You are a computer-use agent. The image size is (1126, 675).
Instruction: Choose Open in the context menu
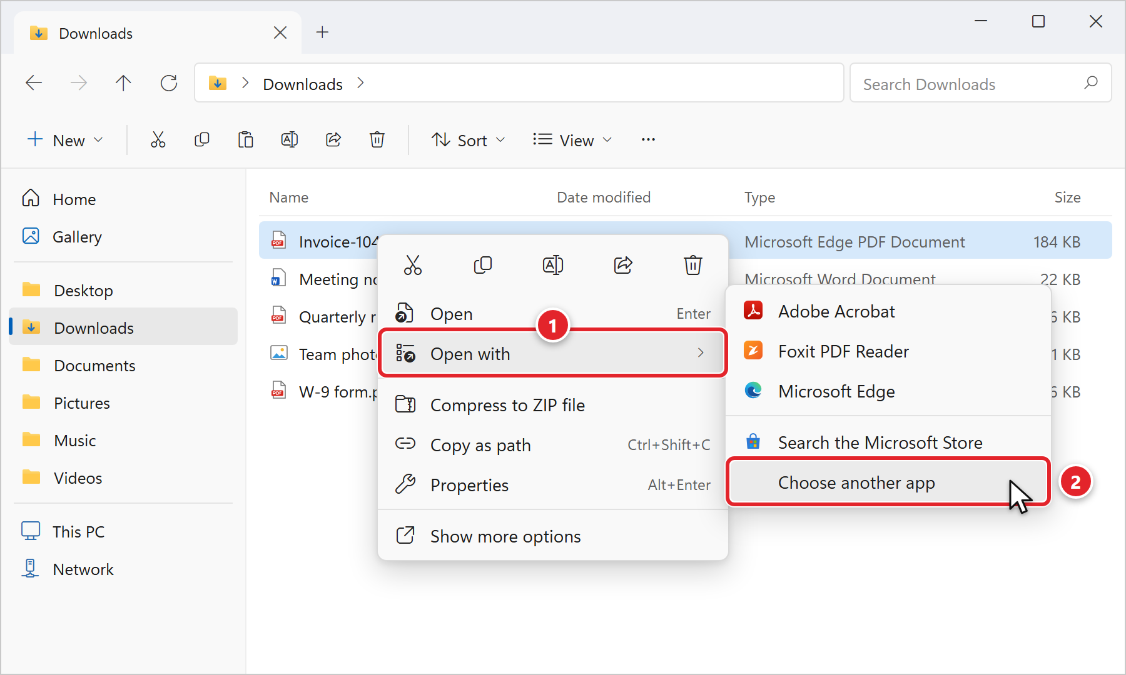pos(553,314)
